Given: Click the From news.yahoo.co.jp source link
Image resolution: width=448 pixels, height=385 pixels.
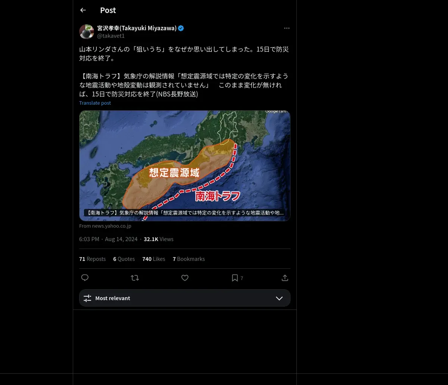Looking at the screenshot, I should click(105, 226).
